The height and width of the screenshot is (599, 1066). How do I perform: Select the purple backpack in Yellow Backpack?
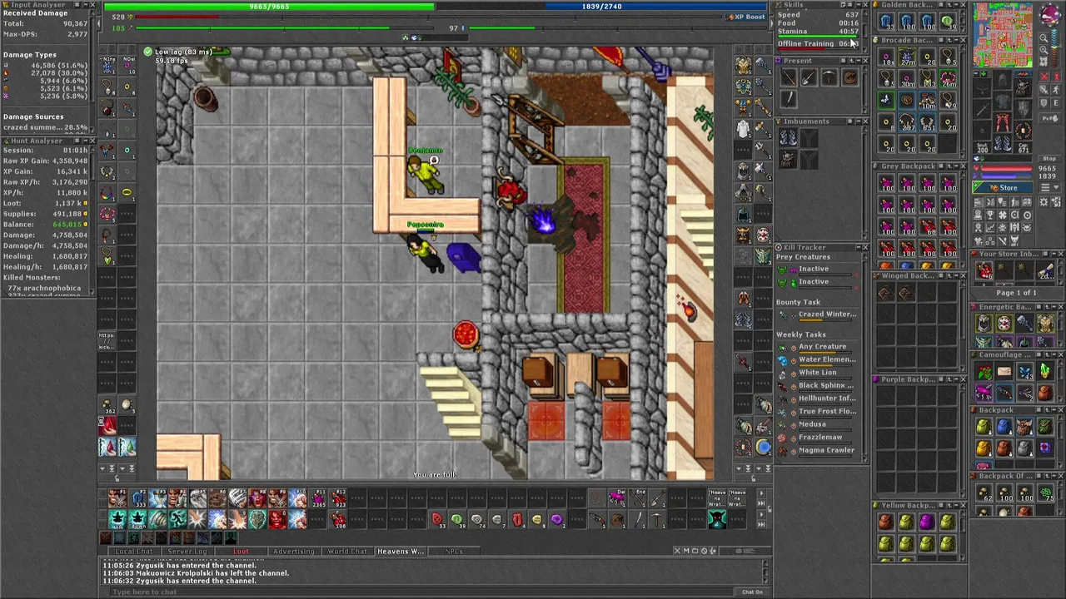point(927,522)
